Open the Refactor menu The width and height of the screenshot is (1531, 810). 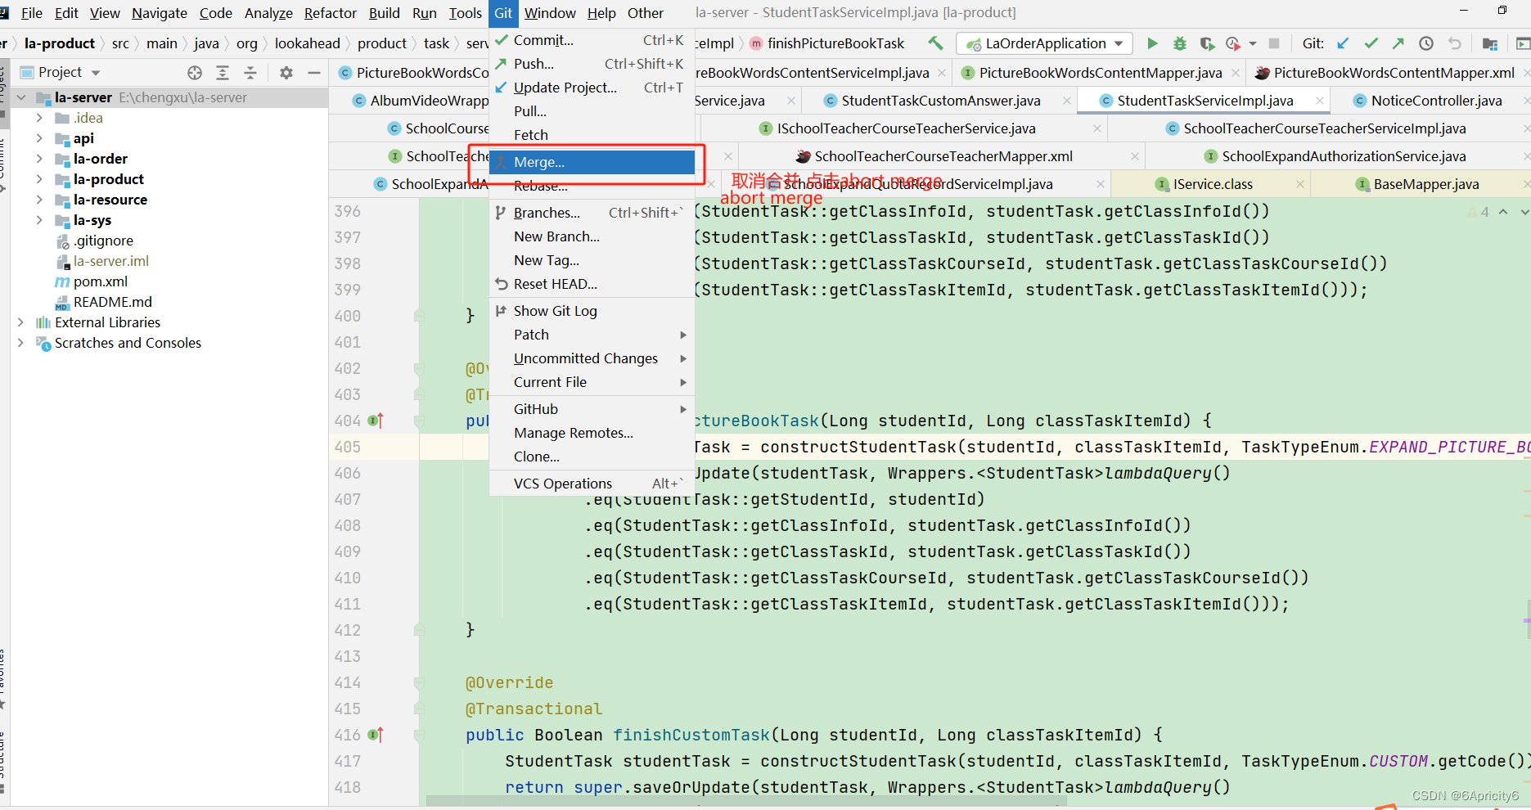click(330, 13)
